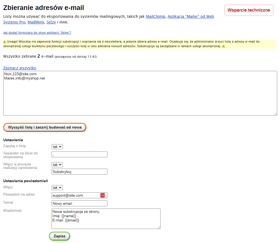Follow the 'Aplikacja Mailer od Web Systems Pro' link
Screen dimensions: 279x243
click(190, 16)
